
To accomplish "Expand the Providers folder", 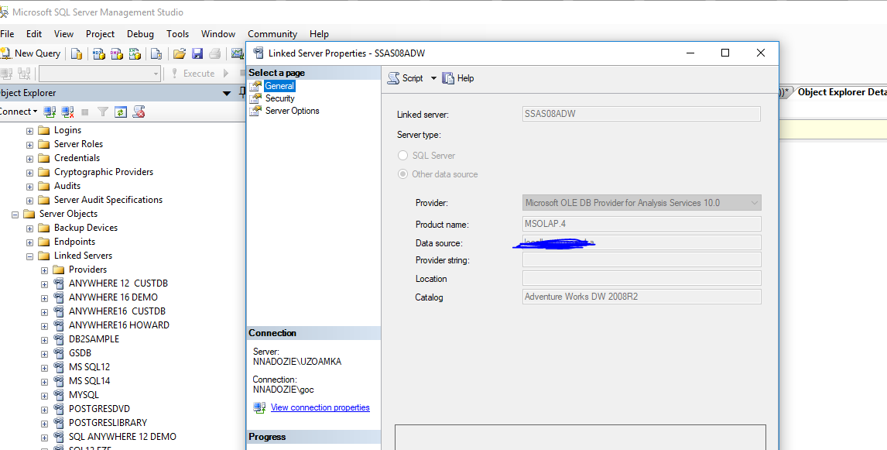I will click(45, 270).
